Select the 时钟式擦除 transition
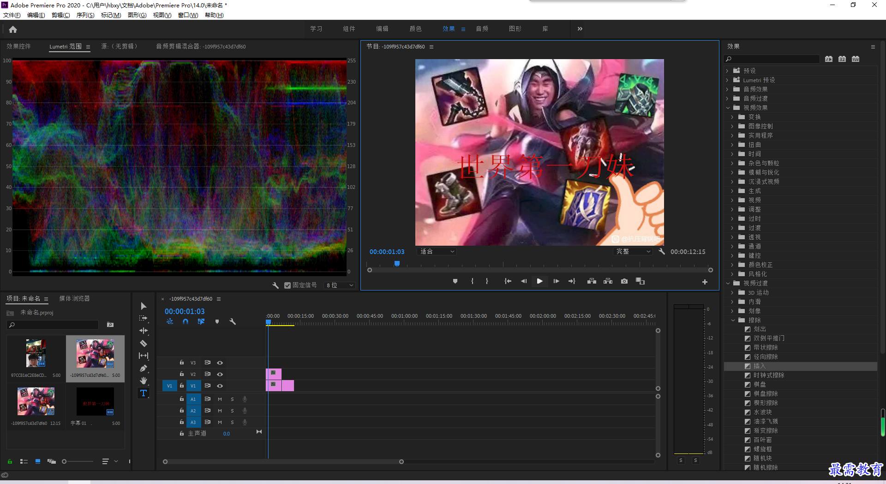This screenshot has height=484, width=886. (x=769, y=375)
